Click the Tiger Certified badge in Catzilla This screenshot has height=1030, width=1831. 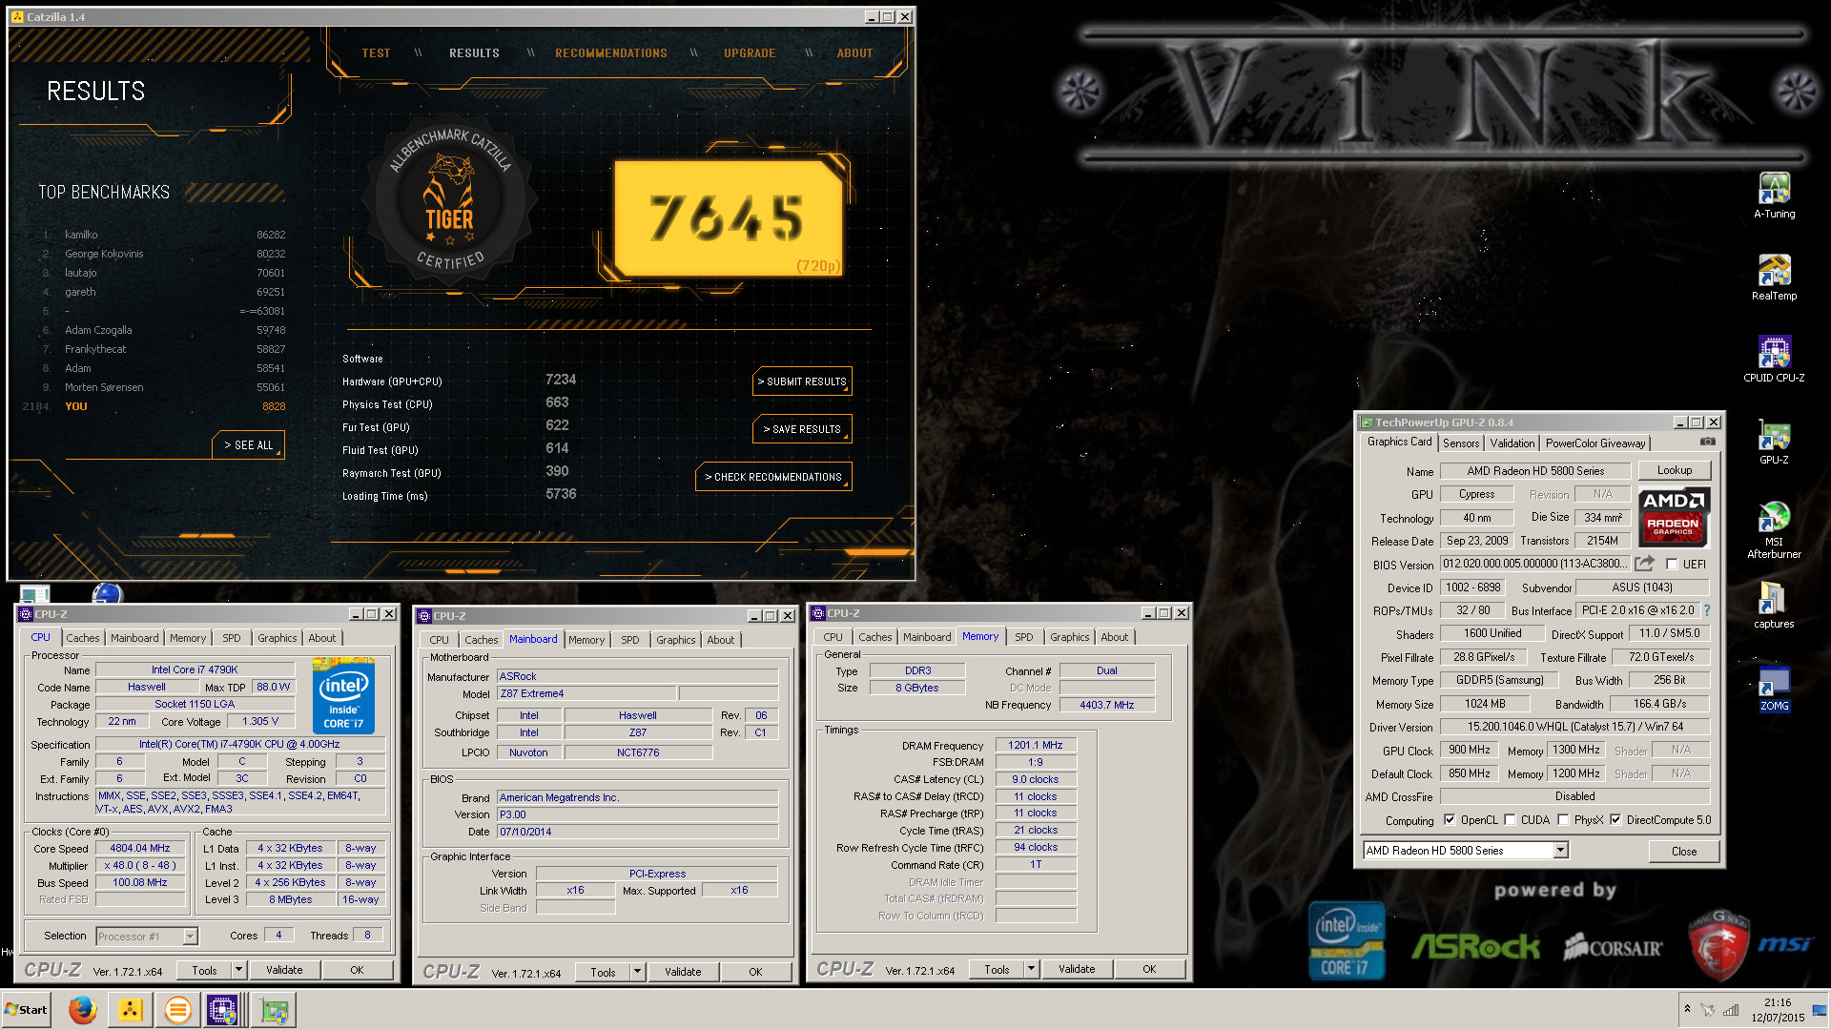(449, 200)
